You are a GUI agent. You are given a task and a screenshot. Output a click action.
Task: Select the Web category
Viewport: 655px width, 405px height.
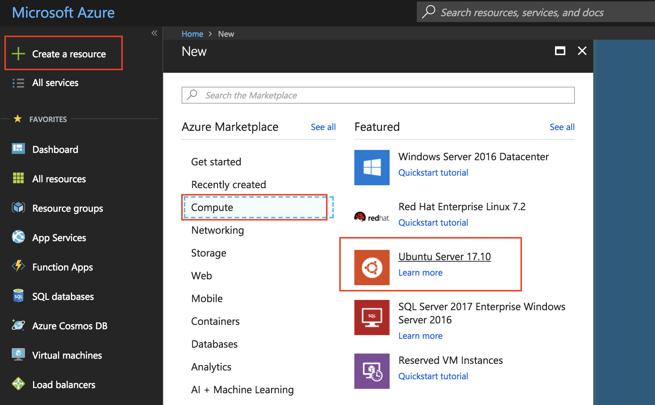201,276
